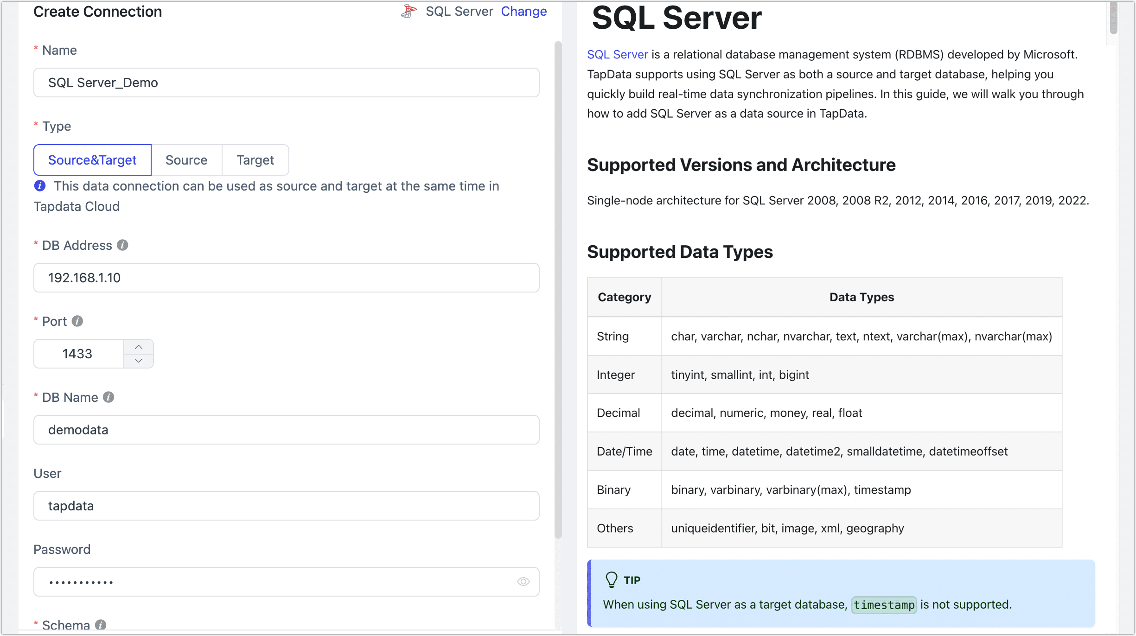
Task: Click the info icon next to DB Address
Action: 122,245
